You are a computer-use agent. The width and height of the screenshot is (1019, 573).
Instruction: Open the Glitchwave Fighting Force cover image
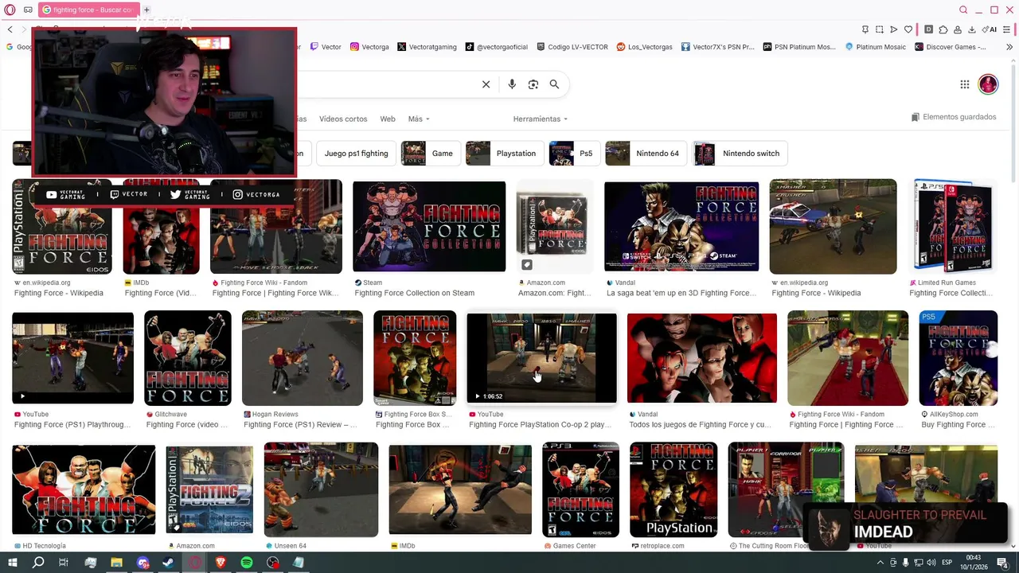(188, 358)
